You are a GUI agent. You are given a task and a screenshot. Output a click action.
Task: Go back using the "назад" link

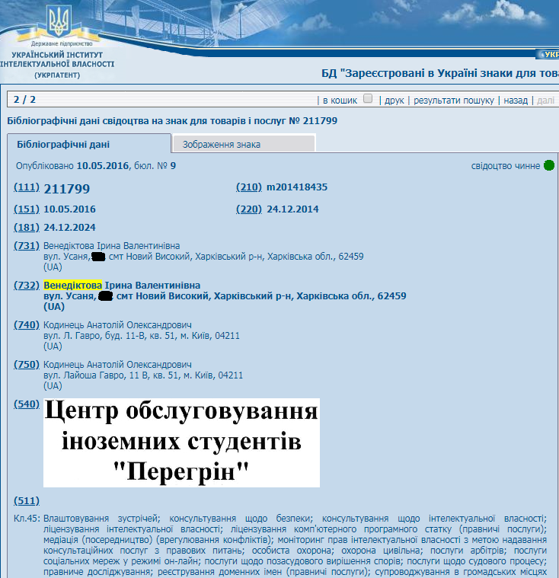click(516, 100)
